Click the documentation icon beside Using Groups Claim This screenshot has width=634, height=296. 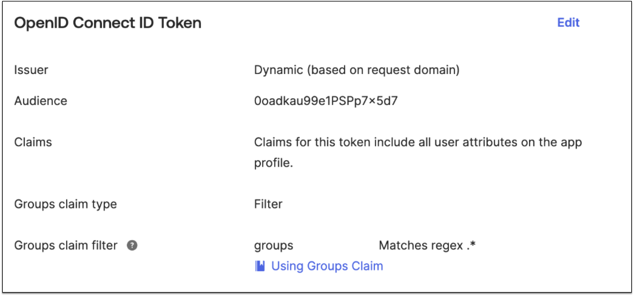[260, 266]
